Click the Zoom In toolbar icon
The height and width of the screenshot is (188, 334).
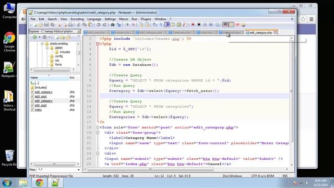[127, 25]
